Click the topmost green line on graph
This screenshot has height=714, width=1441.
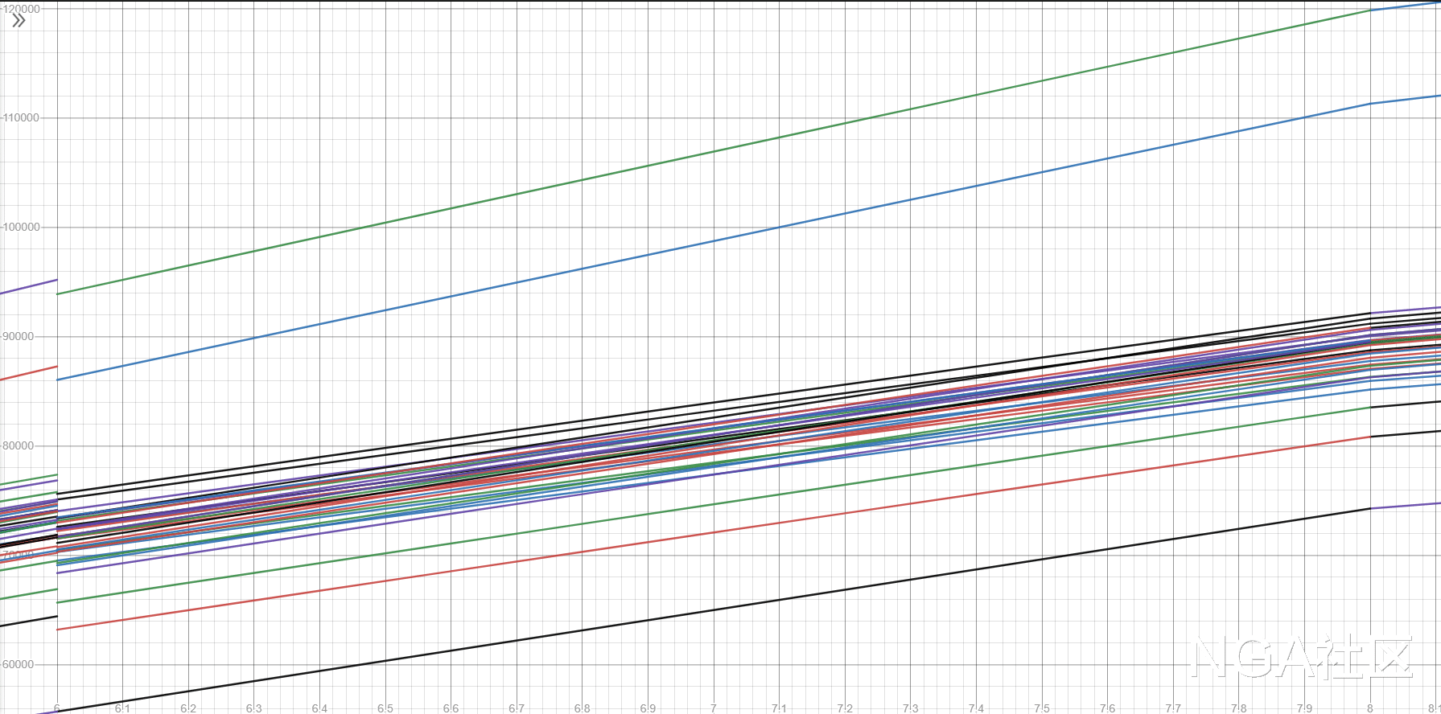tap(714, 152)
